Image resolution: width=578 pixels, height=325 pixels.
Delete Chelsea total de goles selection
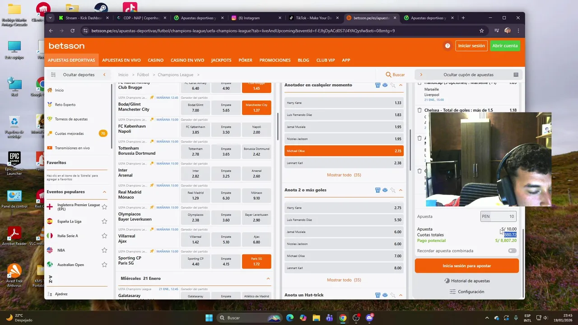pos(420,110)
